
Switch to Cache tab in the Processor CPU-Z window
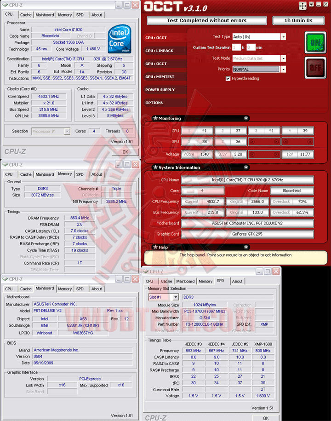(26, 15)
